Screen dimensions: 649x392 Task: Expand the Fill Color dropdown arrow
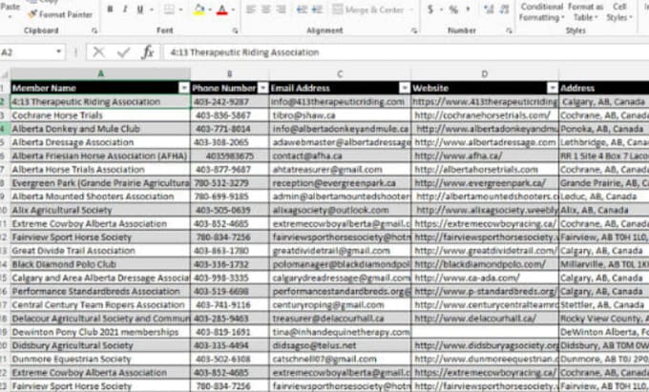(210, 10)
